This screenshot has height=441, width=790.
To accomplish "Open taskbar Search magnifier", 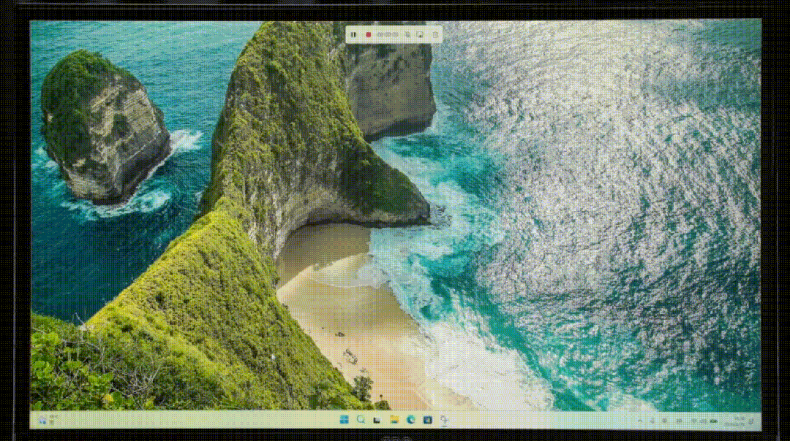I will pos(361,419).
